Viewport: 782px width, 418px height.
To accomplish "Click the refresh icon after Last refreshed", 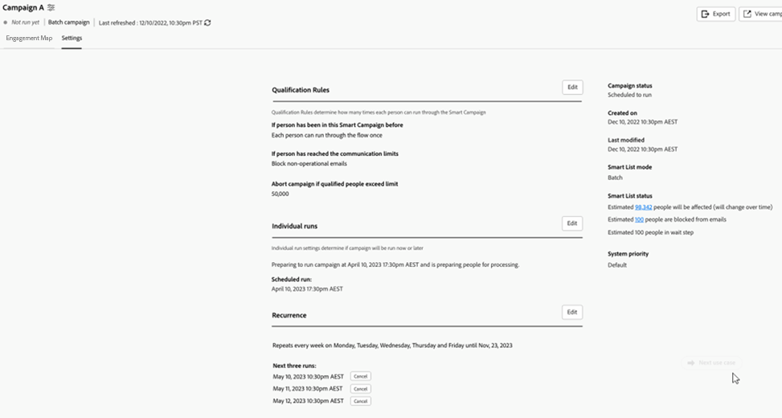I will (x=207, y=23).
